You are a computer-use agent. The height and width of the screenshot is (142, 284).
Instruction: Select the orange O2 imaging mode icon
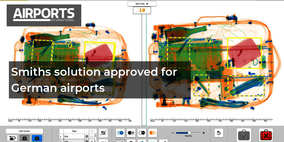[x=153, y=133]
